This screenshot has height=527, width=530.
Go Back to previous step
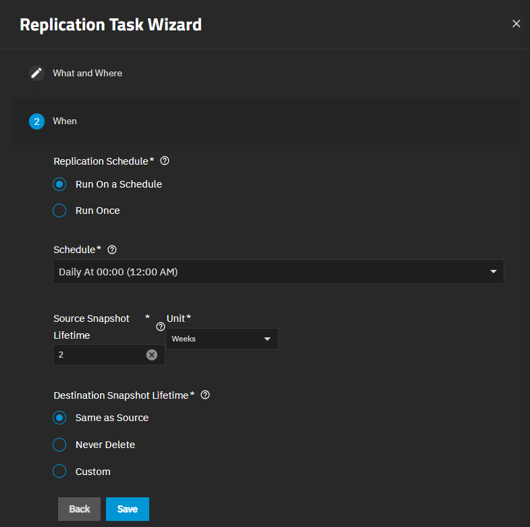[x=79, y=509]
